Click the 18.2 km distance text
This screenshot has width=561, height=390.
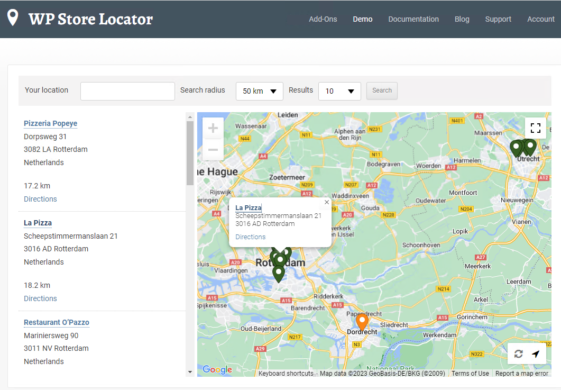(x=37, y=285)
